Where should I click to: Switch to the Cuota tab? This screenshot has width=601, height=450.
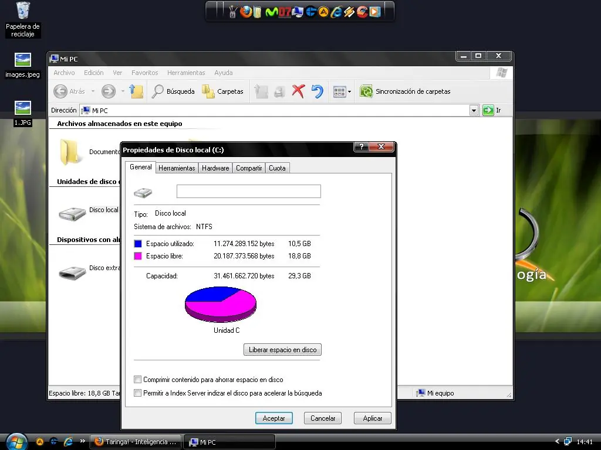[277, 168]
